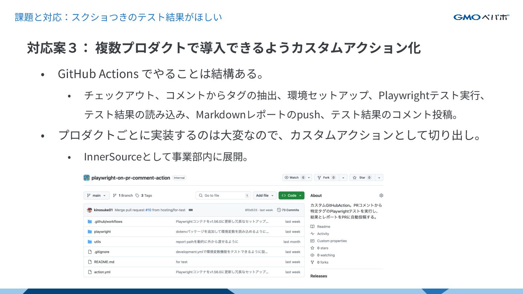Expand the Watch options dropdown arrow

309,177
